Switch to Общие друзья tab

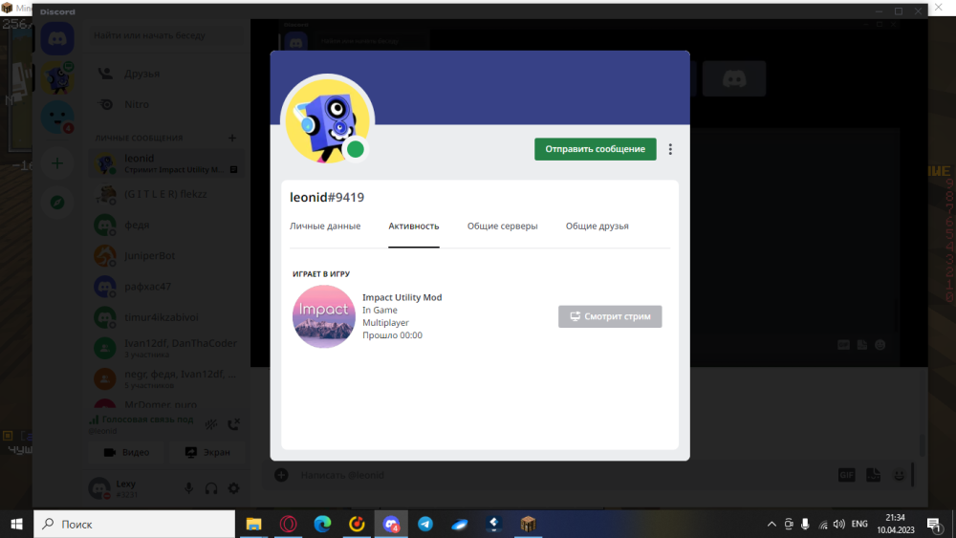pos(597,226)
